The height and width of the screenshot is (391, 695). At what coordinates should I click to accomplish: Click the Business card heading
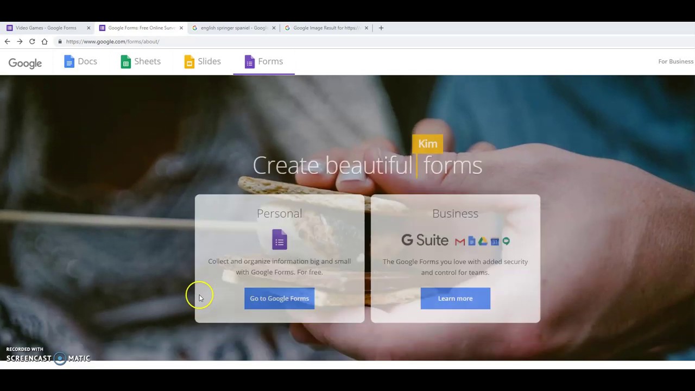pyautogui.click(x=455, y=213)
